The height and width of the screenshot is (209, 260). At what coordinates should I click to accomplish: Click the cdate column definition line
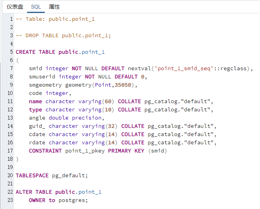[x=123, y=134]
